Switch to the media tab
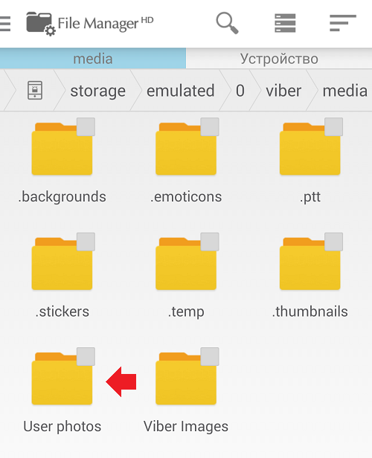 coord(93,59)
